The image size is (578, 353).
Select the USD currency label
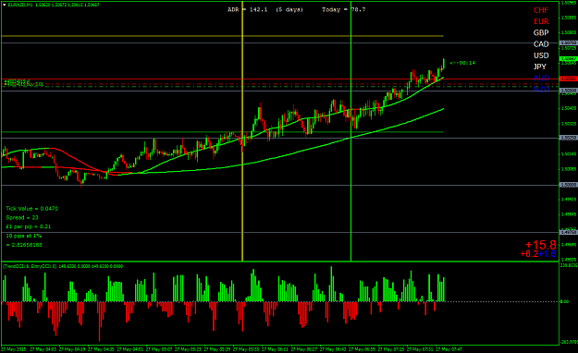541,55
